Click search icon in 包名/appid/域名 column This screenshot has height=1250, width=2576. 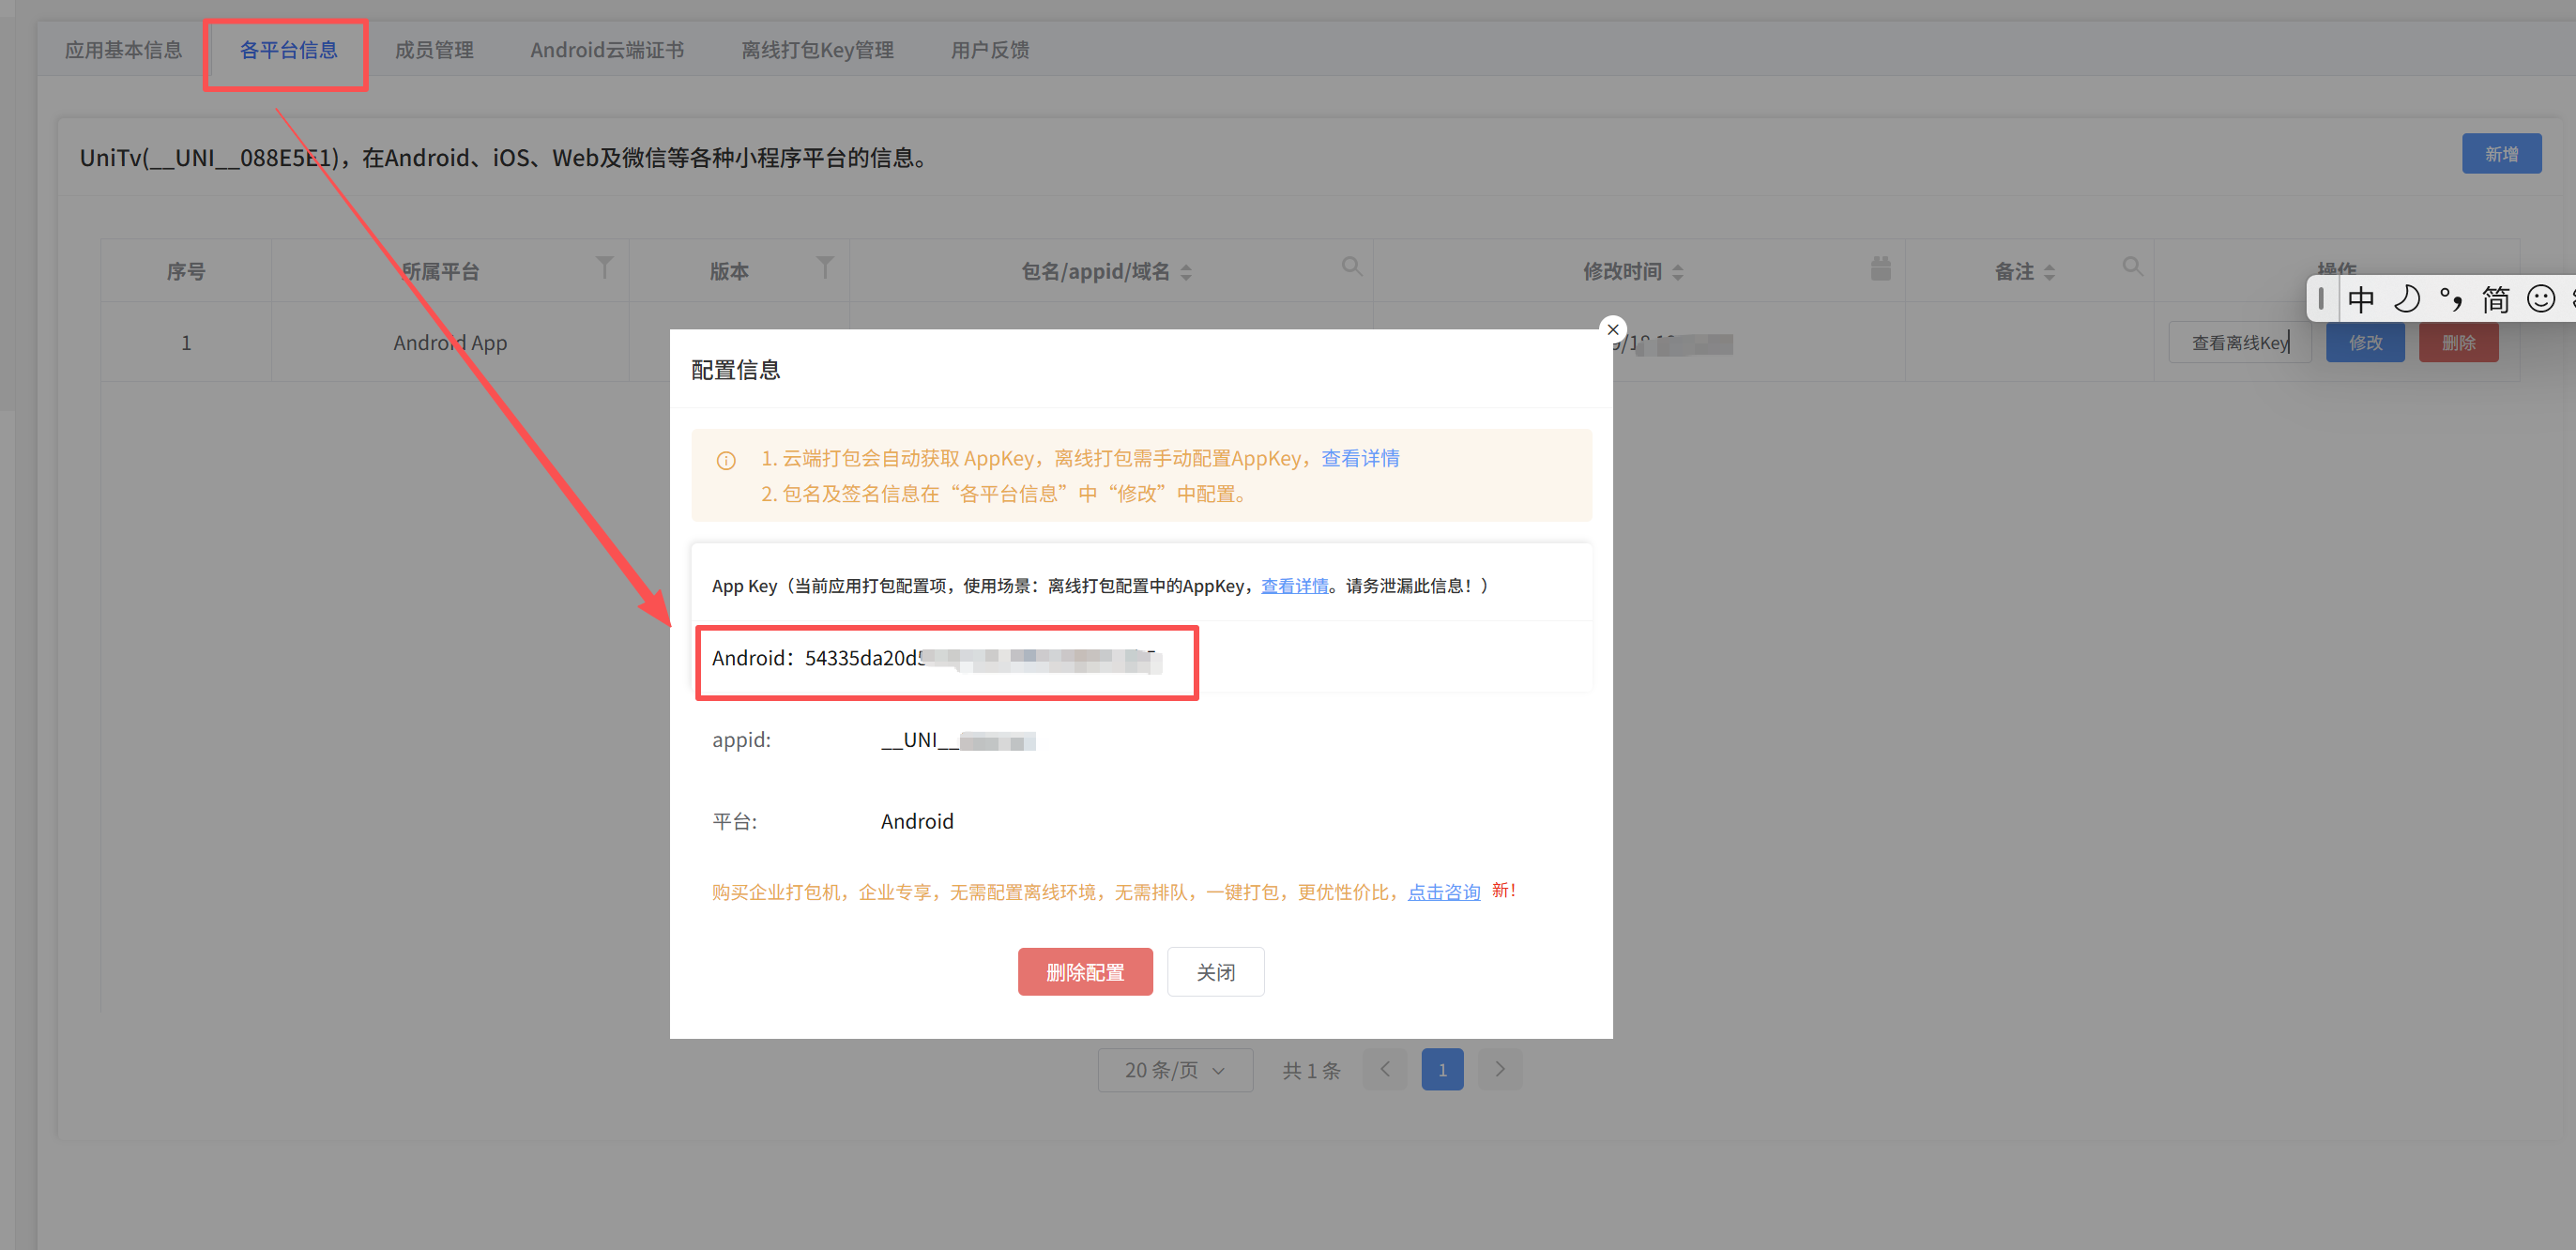1351,266
